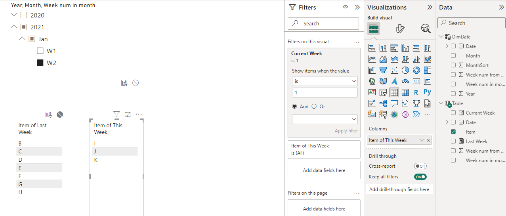506x216 pixels.
Task: Add the Decomposition tree visual
Action: [383, 103]
